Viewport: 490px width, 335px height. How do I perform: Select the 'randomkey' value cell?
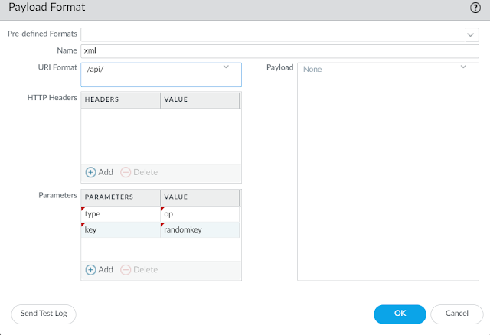click(200, 230)
